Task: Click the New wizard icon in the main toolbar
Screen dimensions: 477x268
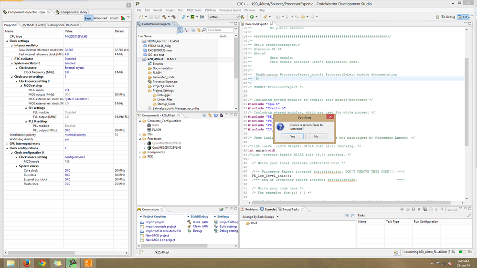Action: 141,17
